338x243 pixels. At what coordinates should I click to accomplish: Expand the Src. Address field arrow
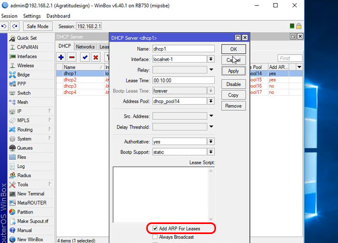point(211,116)
